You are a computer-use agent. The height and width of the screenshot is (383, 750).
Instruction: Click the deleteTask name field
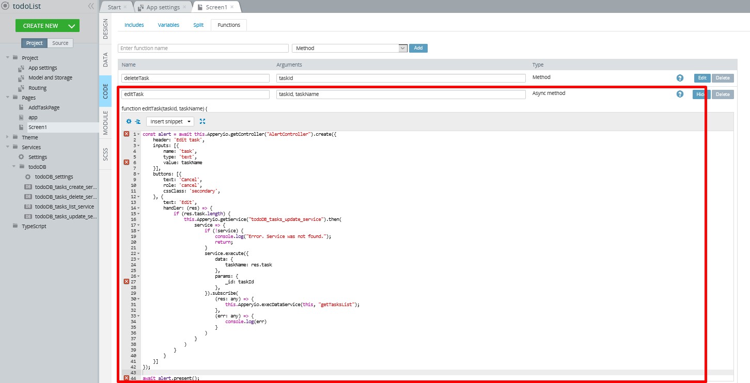tap(195, 78)
